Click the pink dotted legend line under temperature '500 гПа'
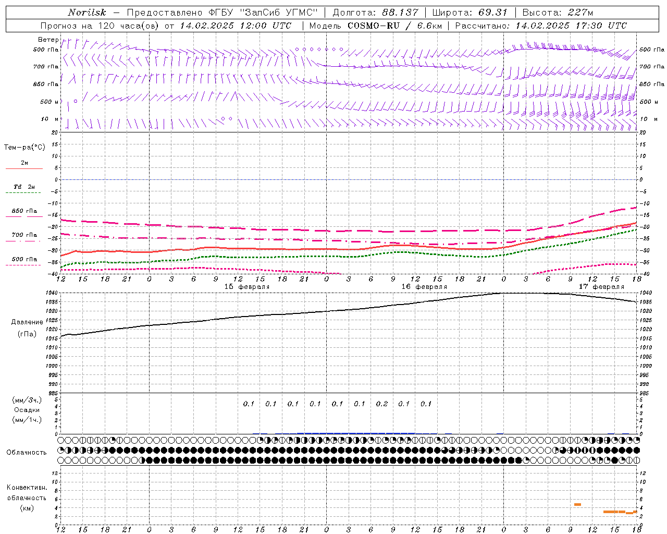Viewport: 667px width, 534px height. (x=24, y=265)
